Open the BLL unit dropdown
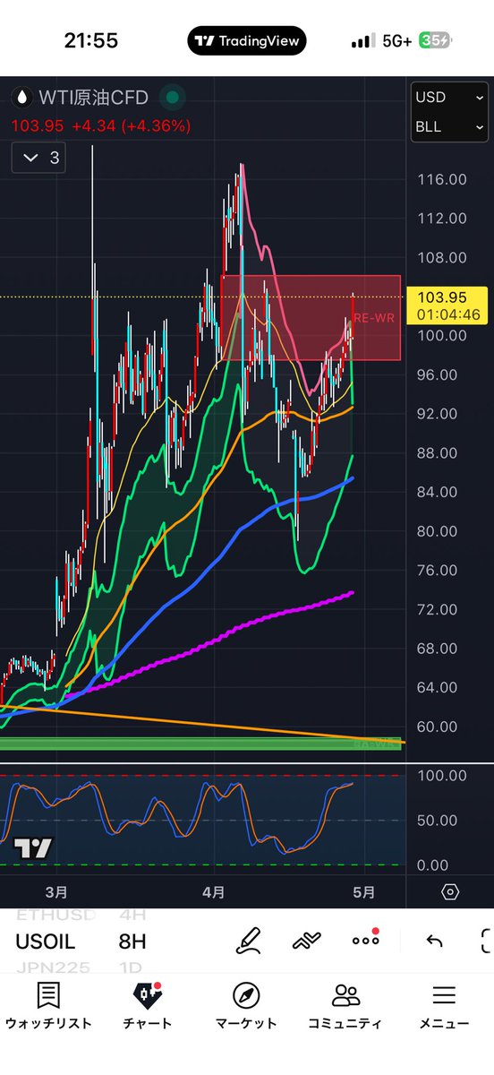494x1075 pixels. [x=449, y=127]
